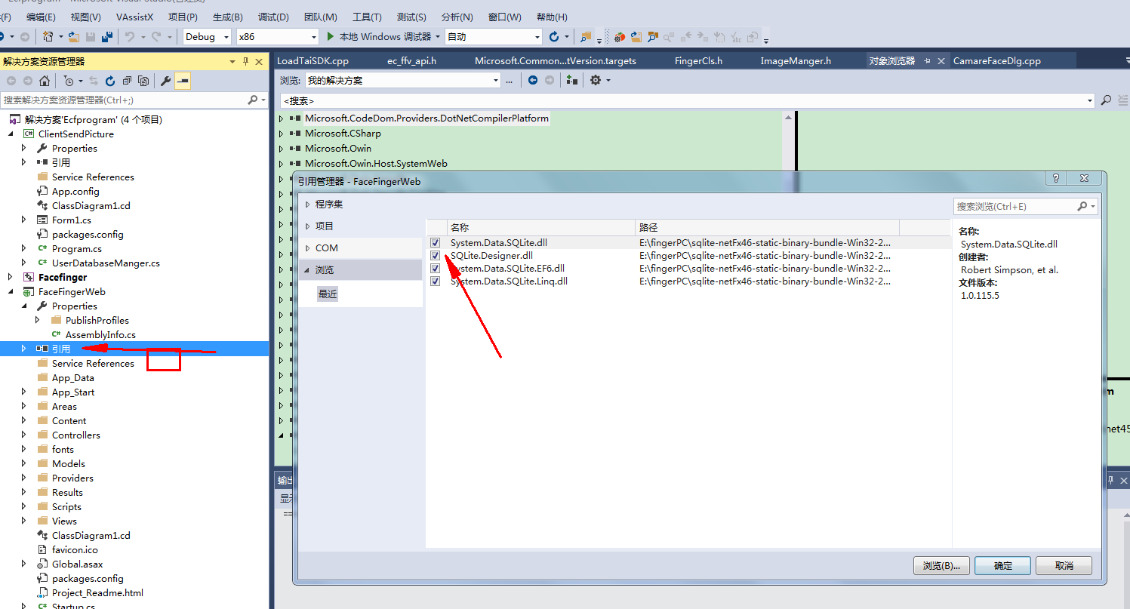
Task: Click the Undo arrow in the toolbar
Action: (x=129, y=36)
